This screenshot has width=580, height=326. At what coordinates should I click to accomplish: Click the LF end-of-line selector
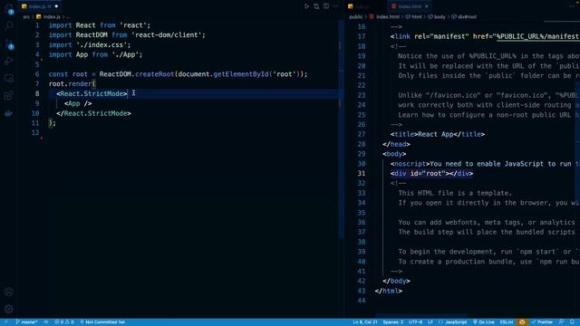click(430, 322)
